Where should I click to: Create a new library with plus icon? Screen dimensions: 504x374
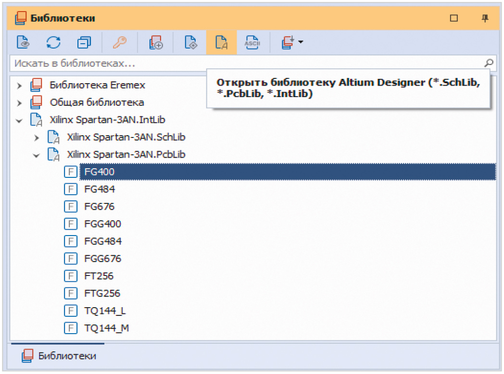pyautogui.click(x=156, y=42)
